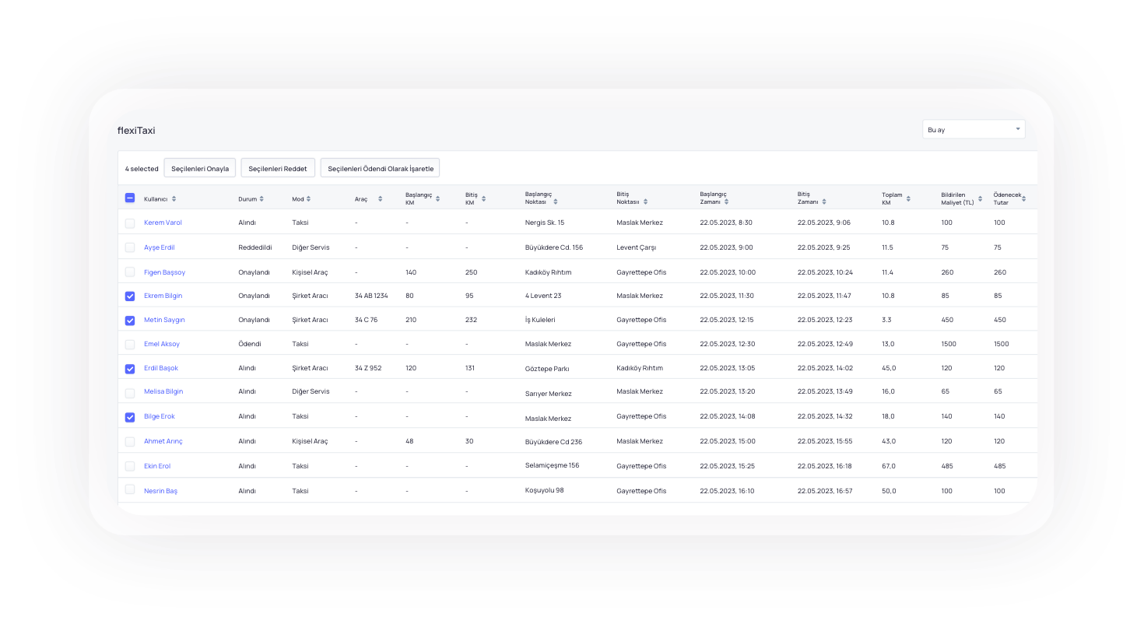Viewport: 1144px width, 624px height.
Task: Open user Ekin Erol link
Action: click(157, 466)
